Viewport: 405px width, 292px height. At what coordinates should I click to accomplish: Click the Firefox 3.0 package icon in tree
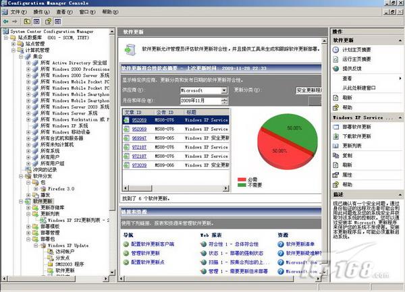pyautogui.click(x=43, y=189)
